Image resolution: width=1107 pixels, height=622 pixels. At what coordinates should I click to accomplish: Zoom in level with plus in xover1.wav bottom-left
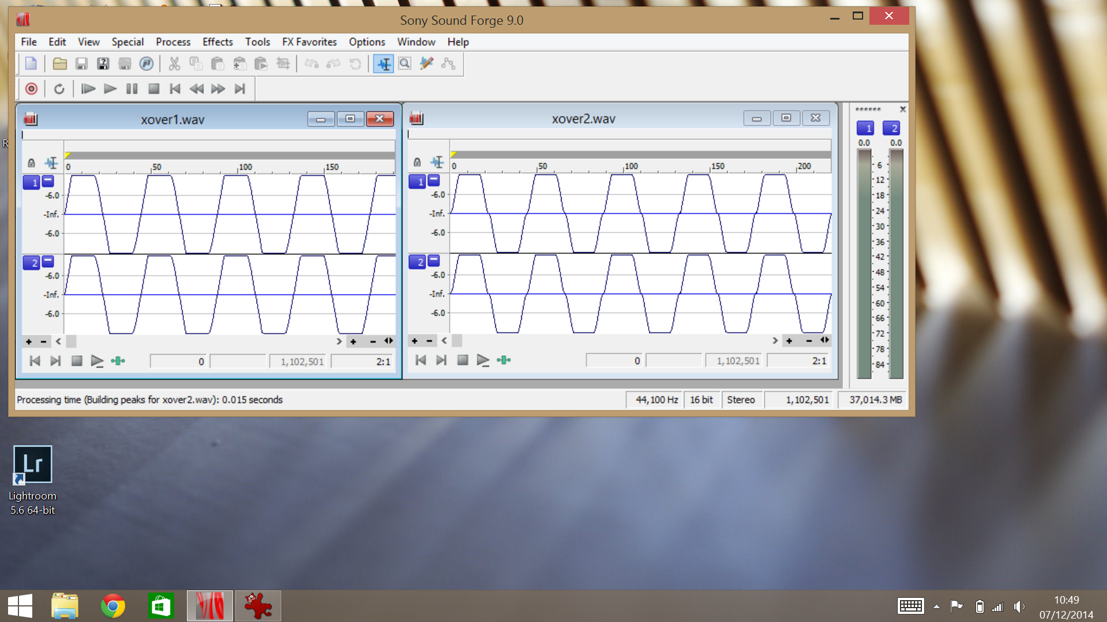[29, 342]
